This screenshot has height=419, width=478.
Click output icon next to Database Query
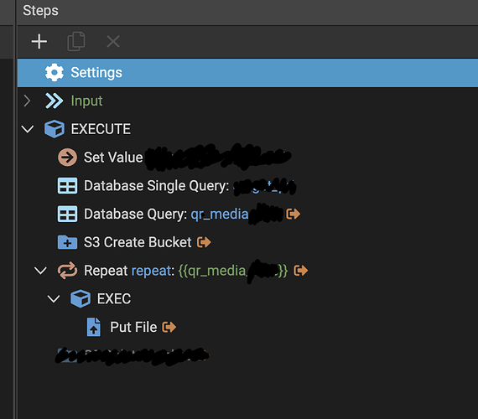[x=293, y=214]
